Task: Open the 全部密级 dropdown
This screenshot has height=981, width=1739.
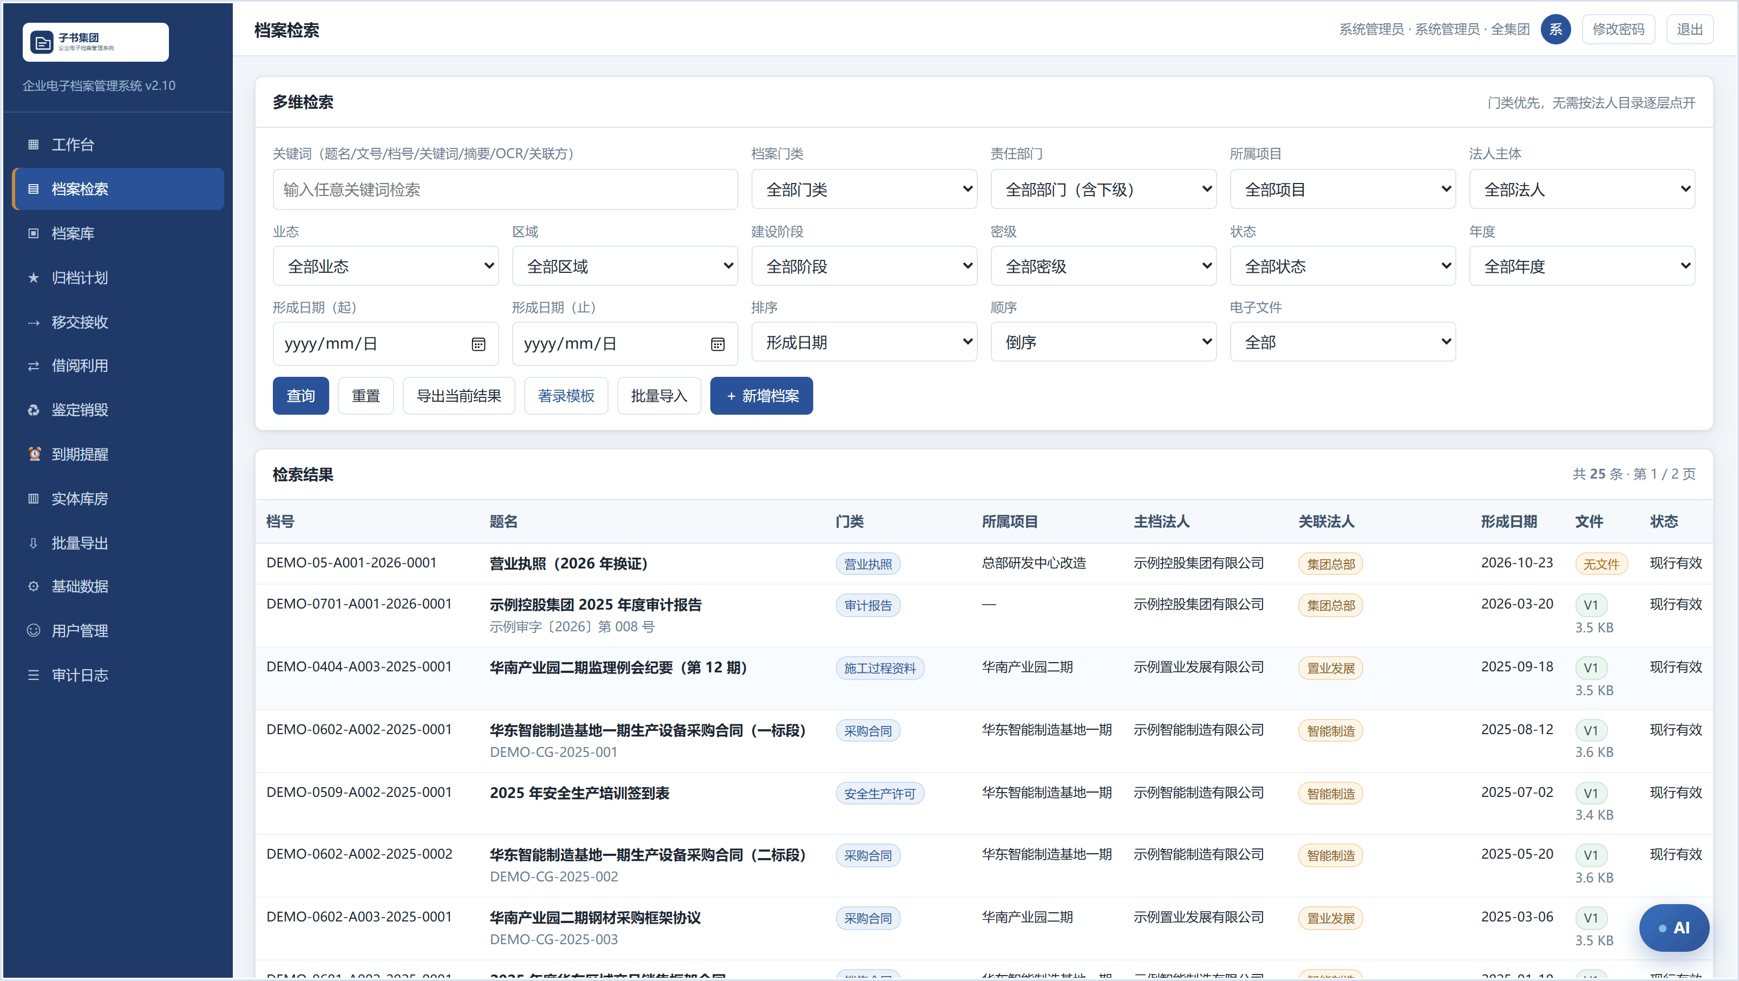Action: (1103, 266)
